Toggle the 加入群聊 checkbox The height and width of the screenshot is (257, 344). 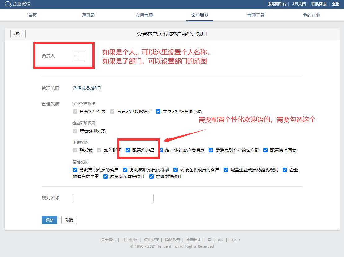click(99, 150)
